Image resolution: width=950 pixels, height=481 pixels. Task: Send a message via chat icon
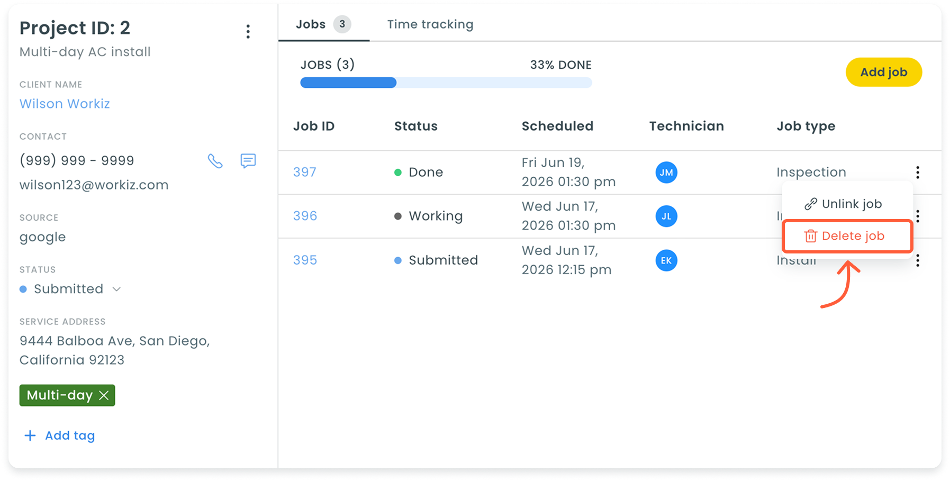click(248, 160)
